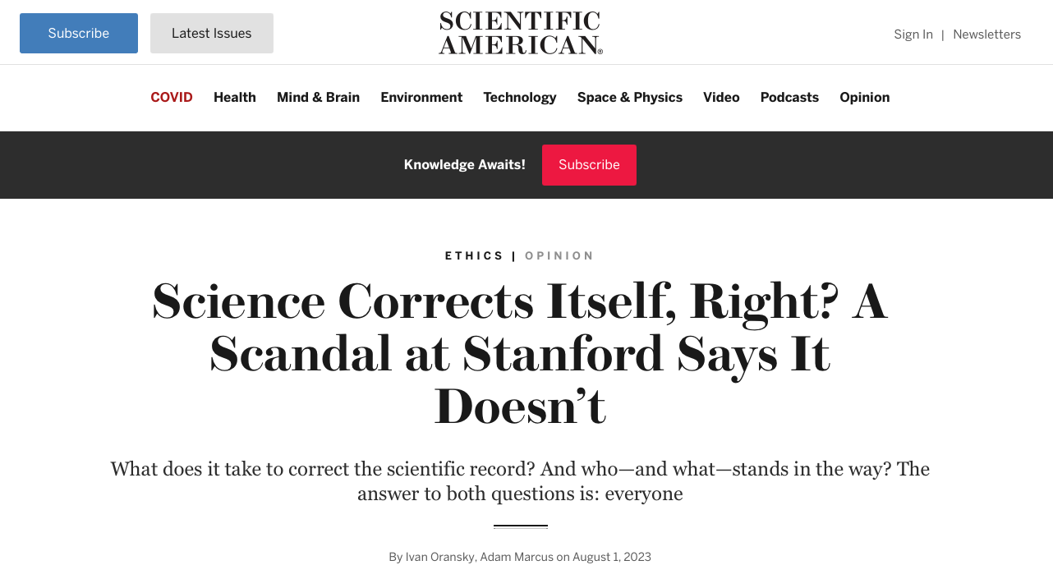Click the red Subscribe banner button

pyautogui.click(x=589, y=165)
